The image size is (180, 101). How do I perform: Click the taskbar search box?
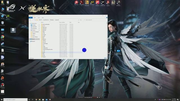point(15,100)
